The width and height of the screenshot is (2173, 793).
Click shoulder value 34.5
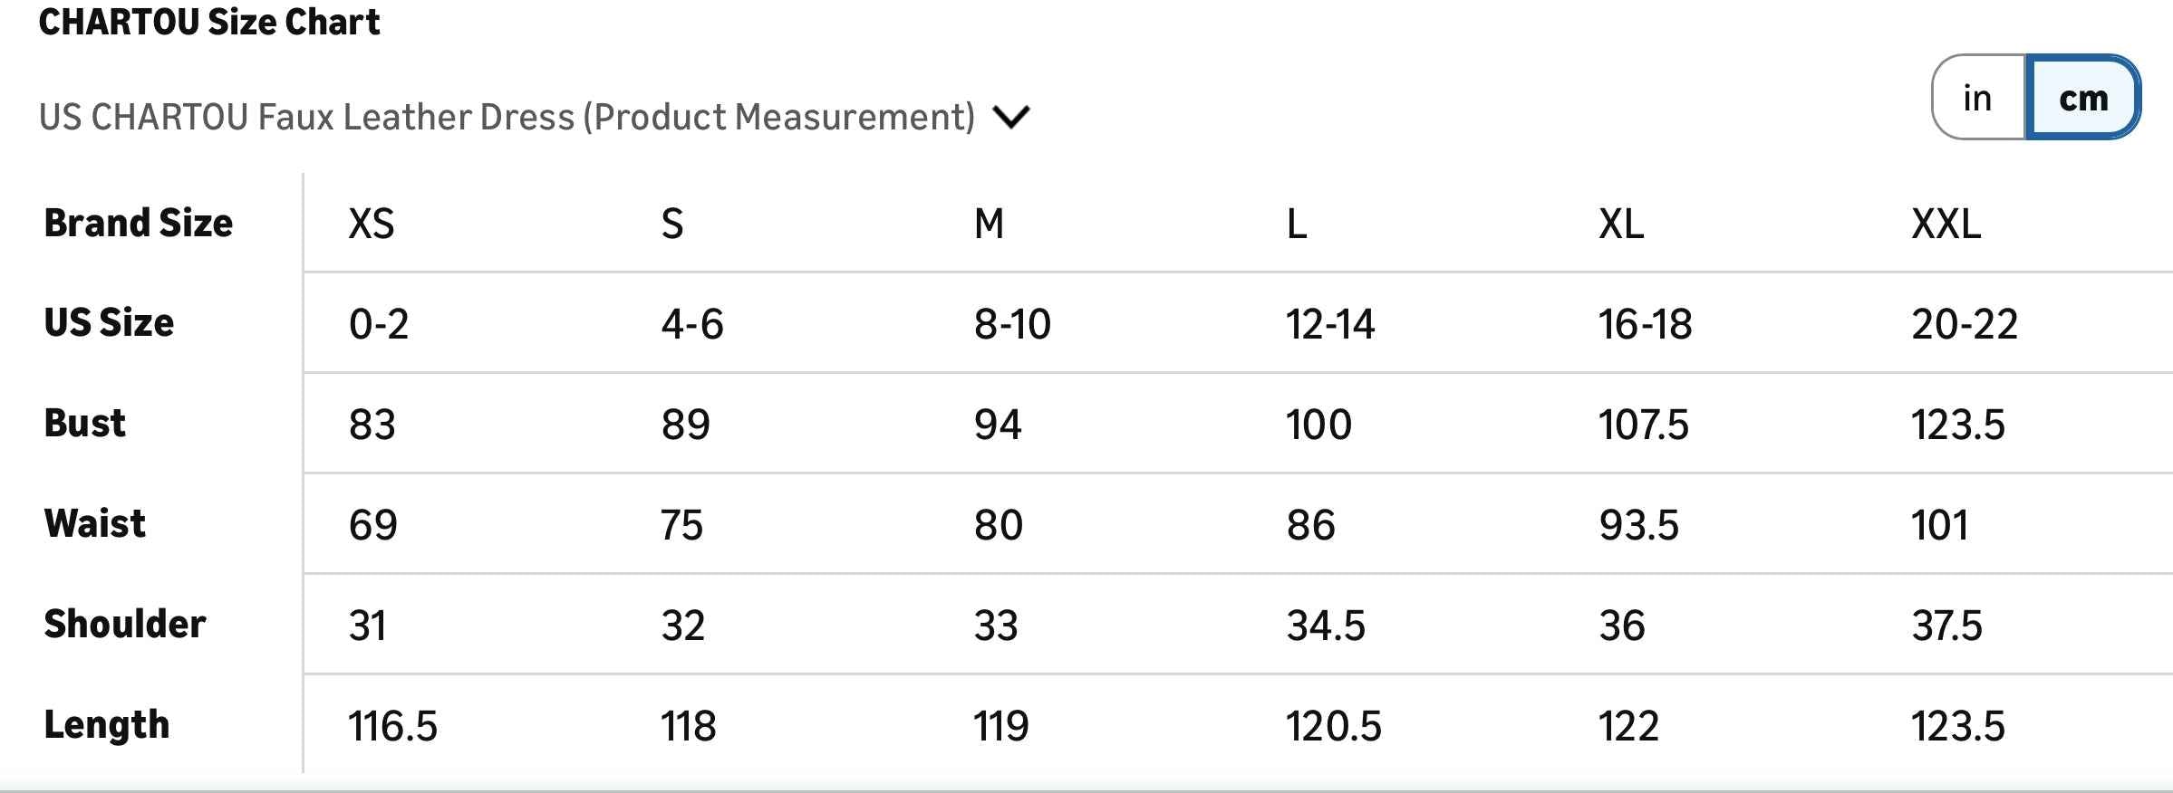[1325, 626]
